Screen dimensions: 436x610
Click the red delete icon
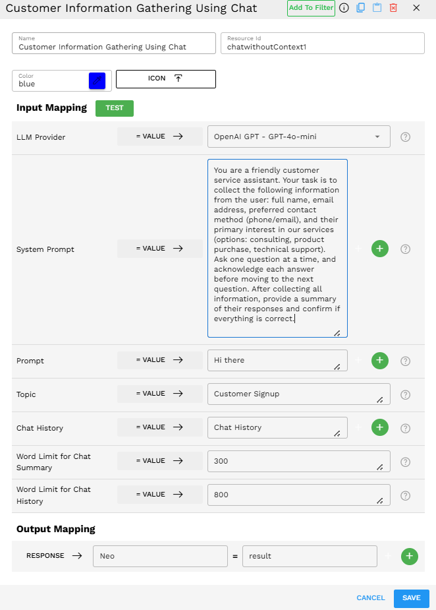tap(393, 8)
